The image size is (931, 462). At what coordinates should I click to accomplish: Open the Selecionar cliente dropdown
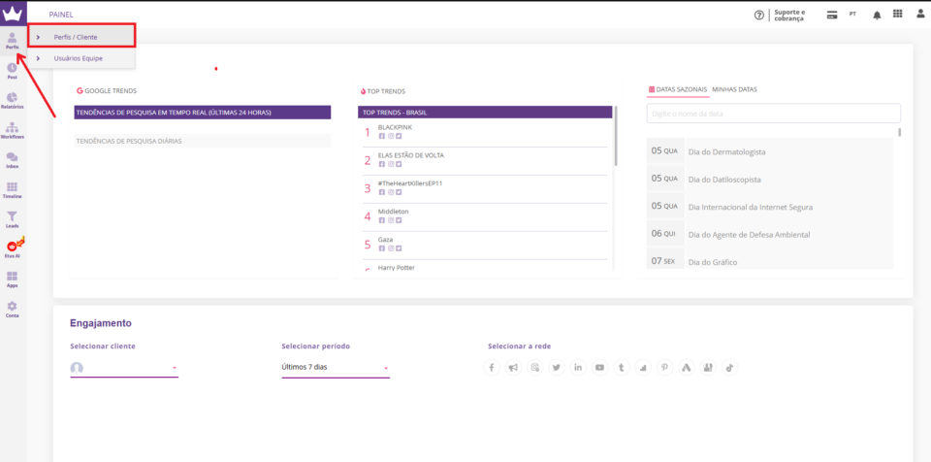[124, 368]
